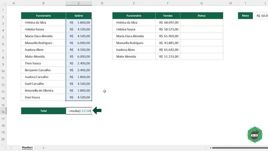Viewport: 268px width, 151px height.
Task: Select column B header
Action: (x=44, y=3)
